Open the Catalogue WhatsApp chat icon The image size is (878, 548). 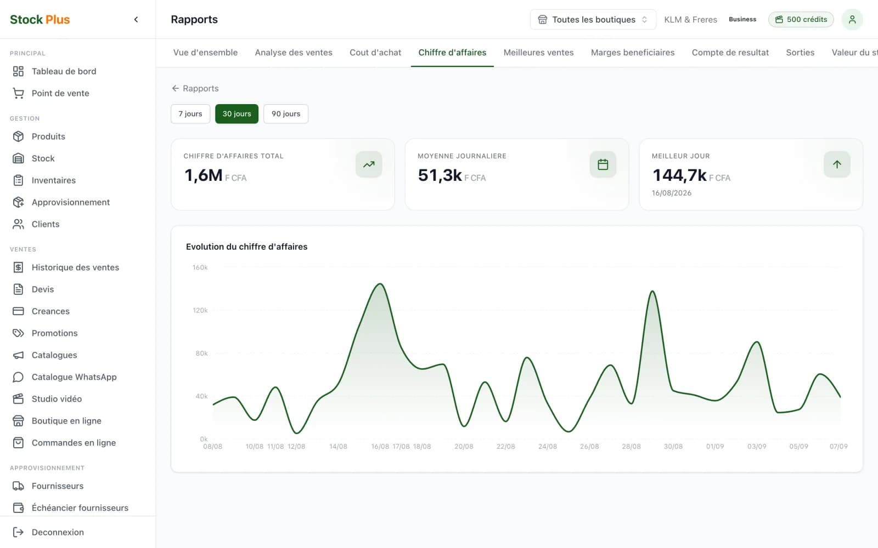tap(18, 377)
